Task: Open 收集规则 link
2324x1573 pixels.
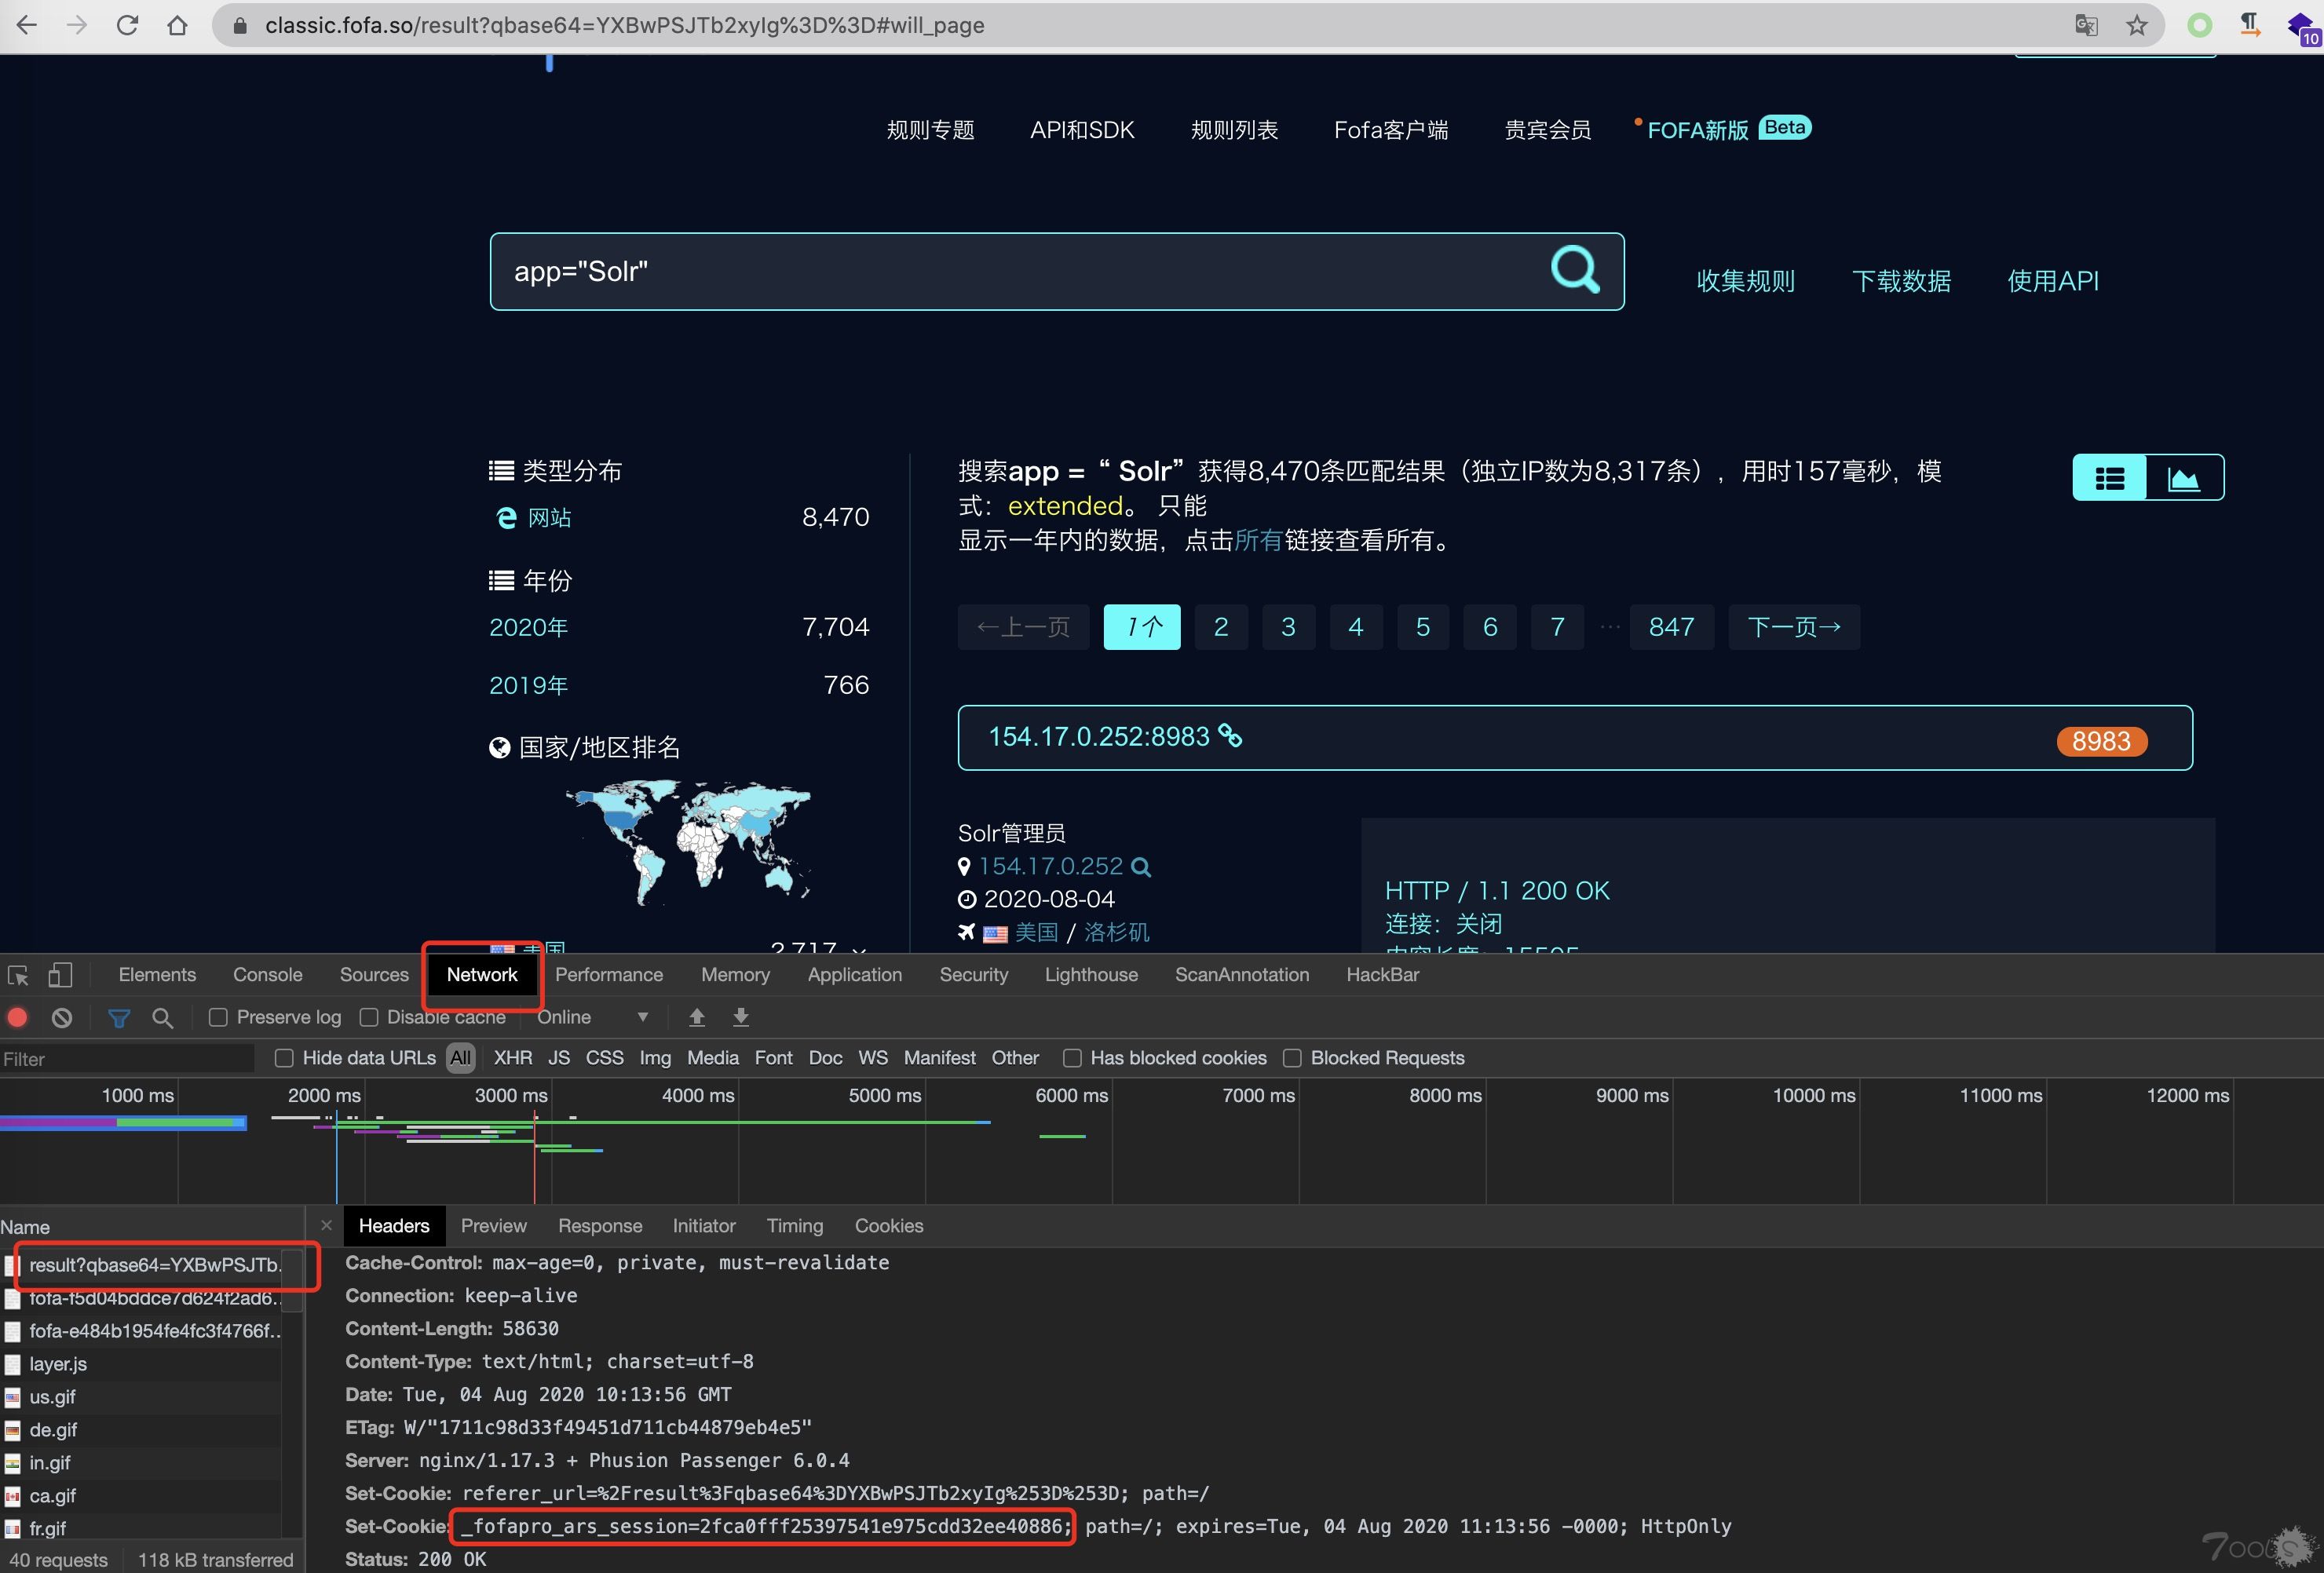Action: point(1746,281)
